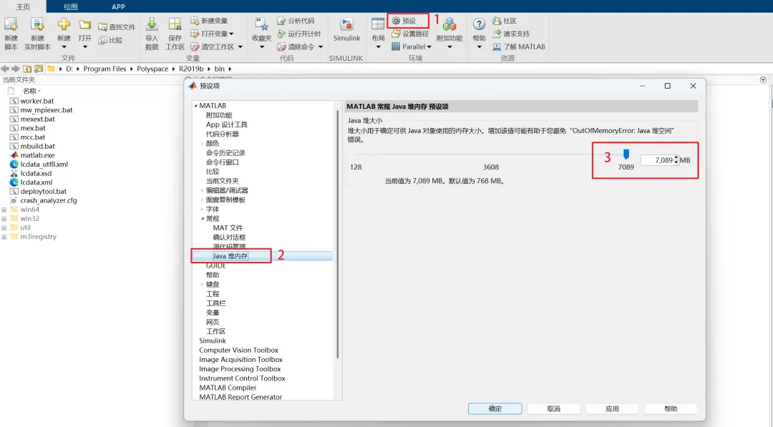Click the dialog Help (帮助) button

tap(671, 409)
